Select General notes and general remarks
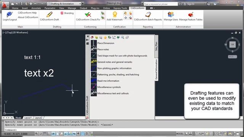Viewport: 244px width, 137px height. coord(115,62)
